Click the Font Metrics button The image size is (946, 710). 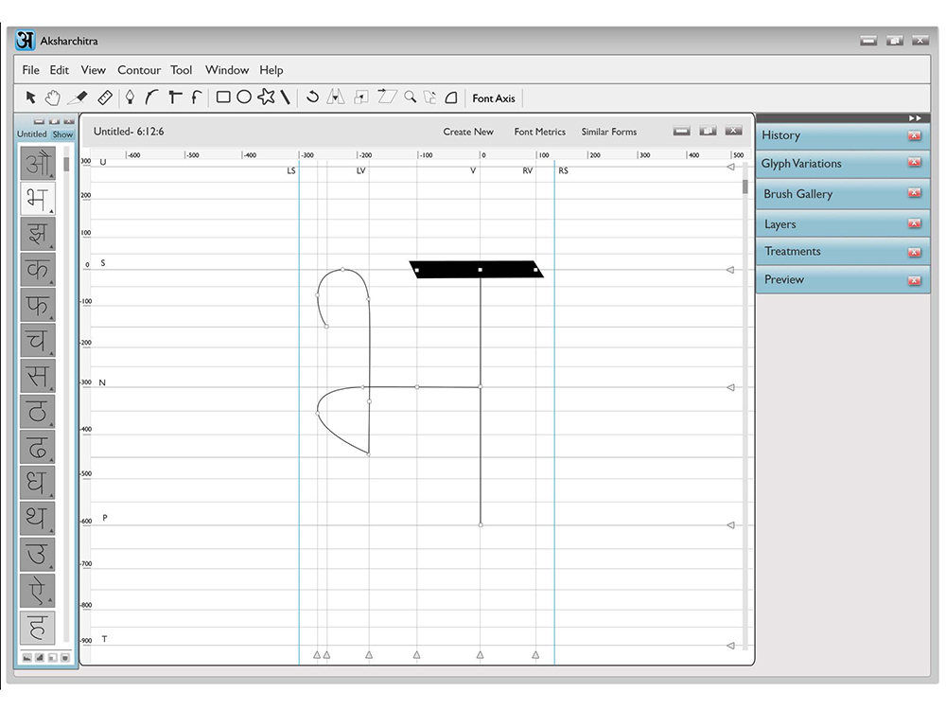540,132
